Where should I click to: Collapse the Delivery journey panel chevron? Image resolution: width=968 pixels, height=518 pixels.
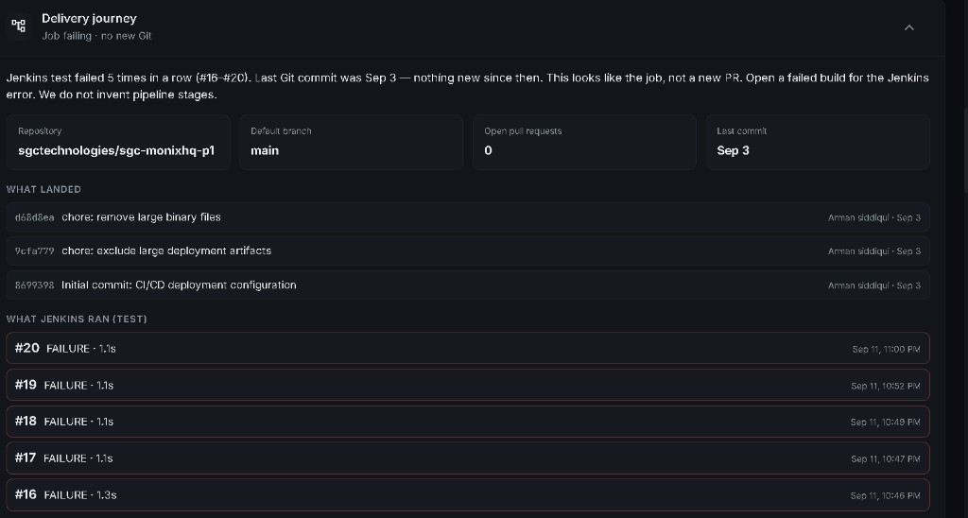click(908, 27)
